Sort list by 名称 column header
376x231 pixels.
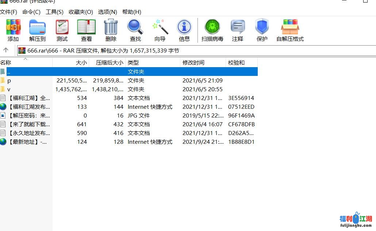pyautogui.click(x=6, y=63)
